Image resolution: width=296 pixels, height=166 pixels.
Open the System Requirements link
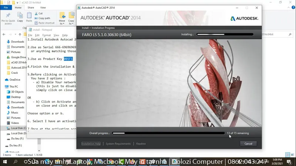tap(118, 143)
